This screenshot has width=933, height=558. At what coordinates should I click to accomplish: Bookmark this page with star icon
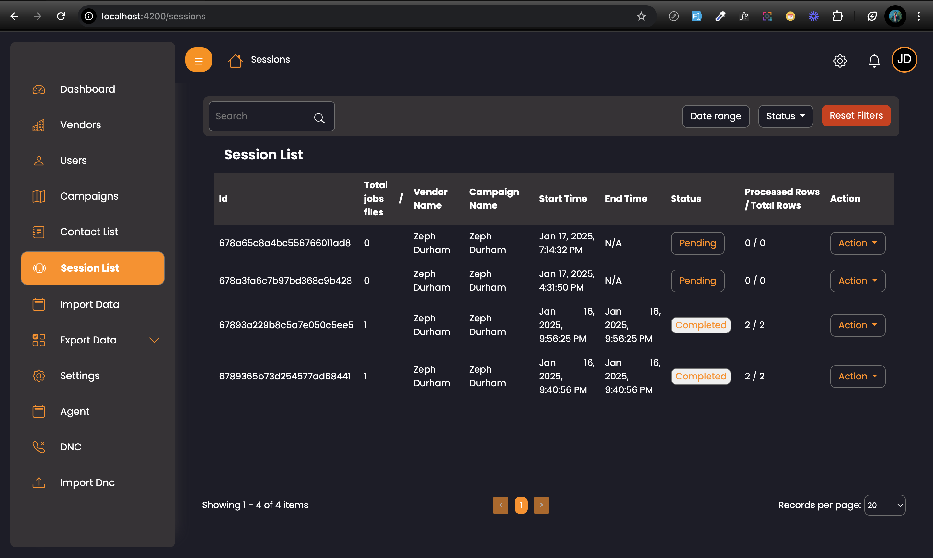coord(641,16)
